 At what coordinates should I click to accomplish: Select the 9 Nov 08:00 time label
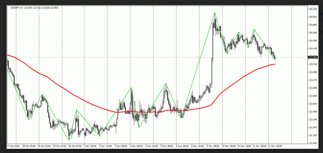tap(213, 146)
